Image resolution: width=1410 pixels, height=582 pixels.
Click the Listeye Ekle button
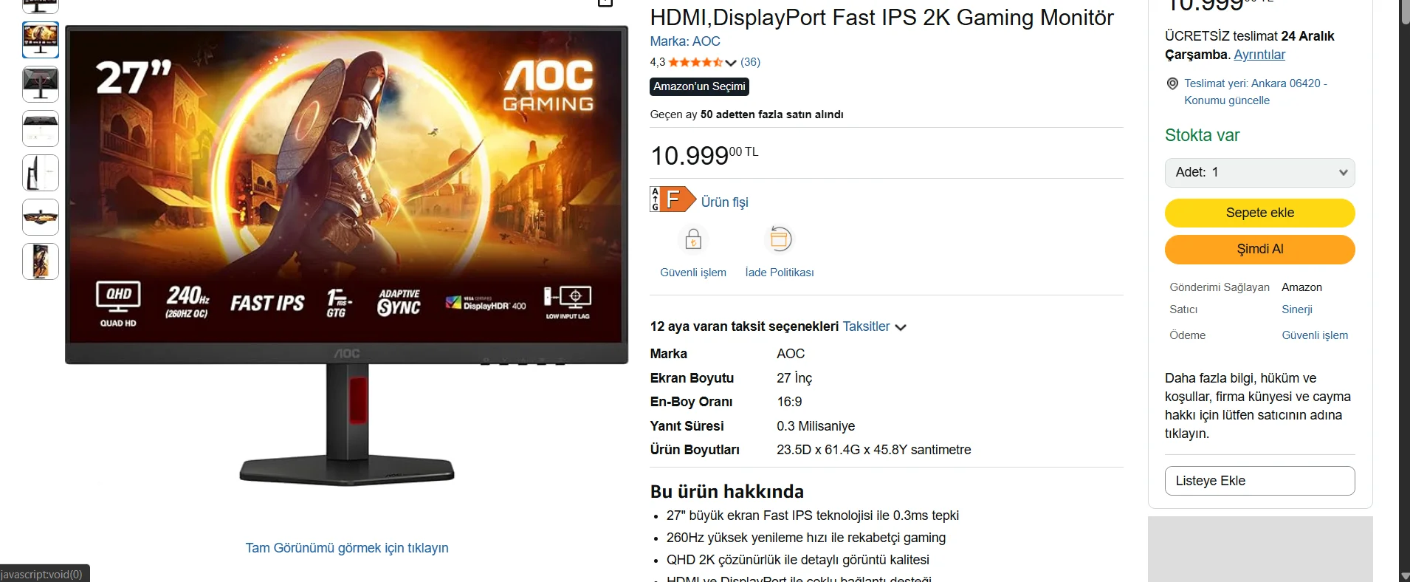click(1259, 481)
